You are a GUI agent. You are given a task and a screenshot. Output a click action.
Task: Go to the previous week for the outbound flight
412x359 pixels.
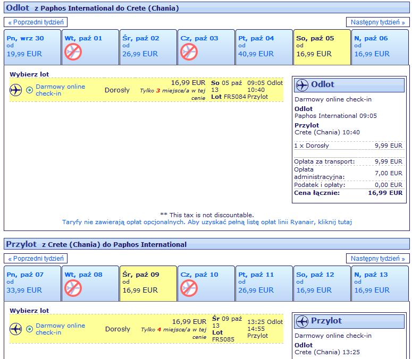tap(36, 22)
